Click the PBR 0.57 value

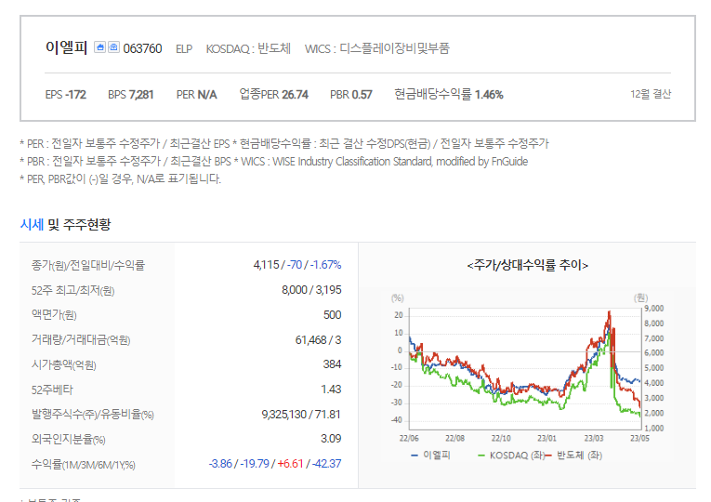351,94
